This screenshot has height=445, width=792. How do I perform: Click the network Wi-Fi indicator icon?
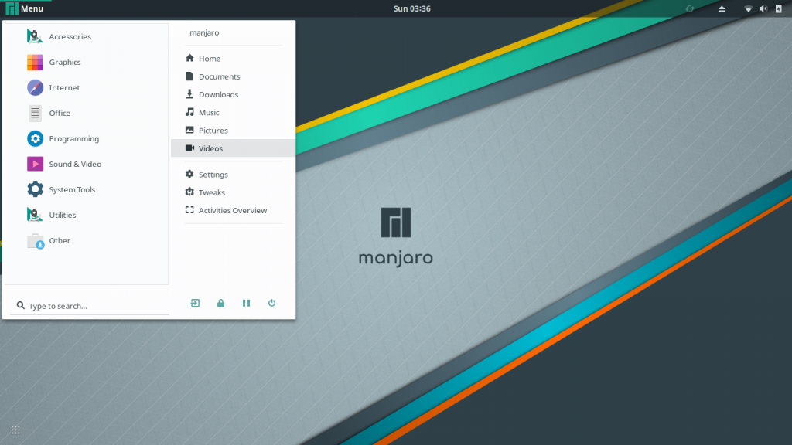coord(748,8)
